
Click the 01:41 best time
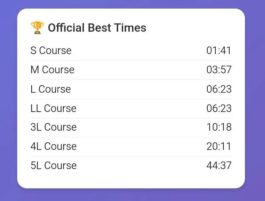click(x=219, y=51)
